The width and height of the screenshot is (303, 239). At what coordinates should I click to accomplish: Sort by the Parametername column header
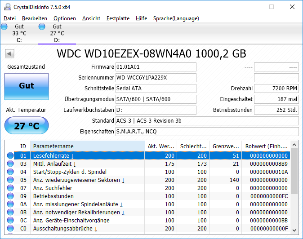(87, 146)
